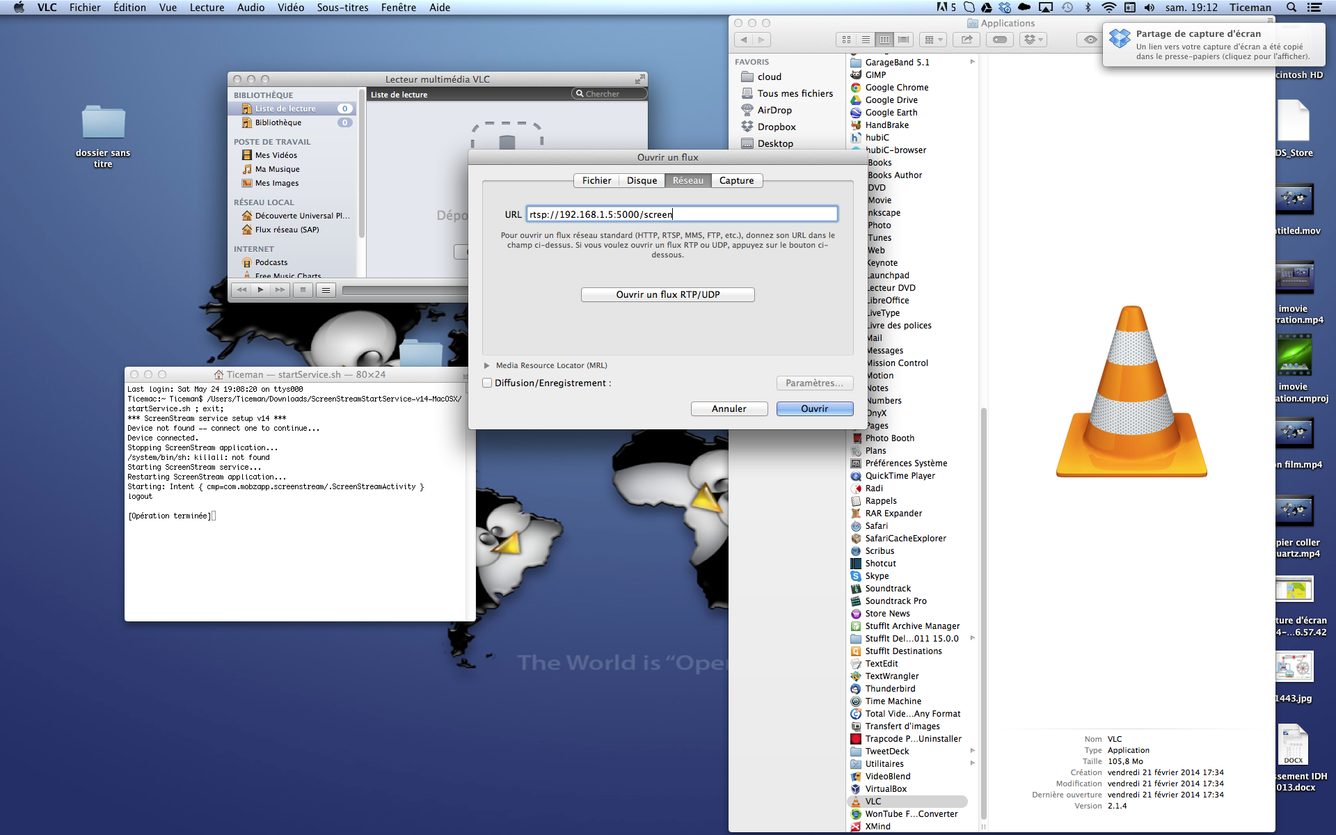Select Skype in Applications list
This screenshot has height=835, width=1336.
pyautogui.click(x=877, y=576)
